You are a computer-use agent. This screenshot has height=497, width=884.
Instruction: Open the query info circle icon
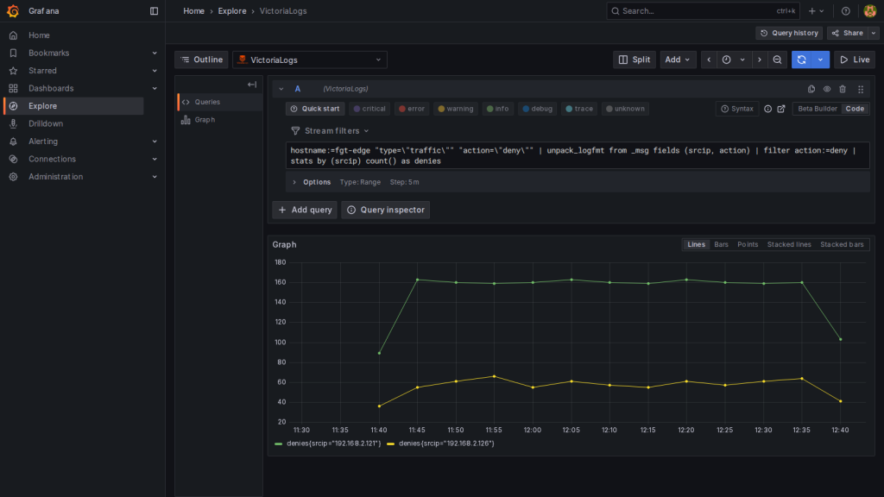click(x=767, y=109)
